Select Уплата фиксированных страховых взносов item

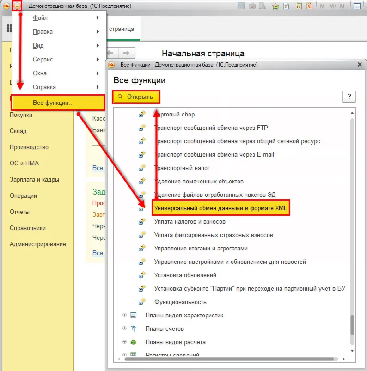(x=214, y=235)
